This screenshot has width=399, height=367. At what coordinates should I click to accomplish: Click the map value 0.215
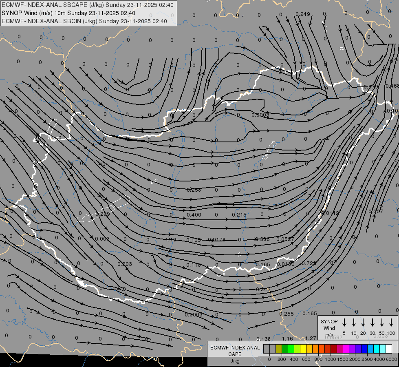point(239,215)
